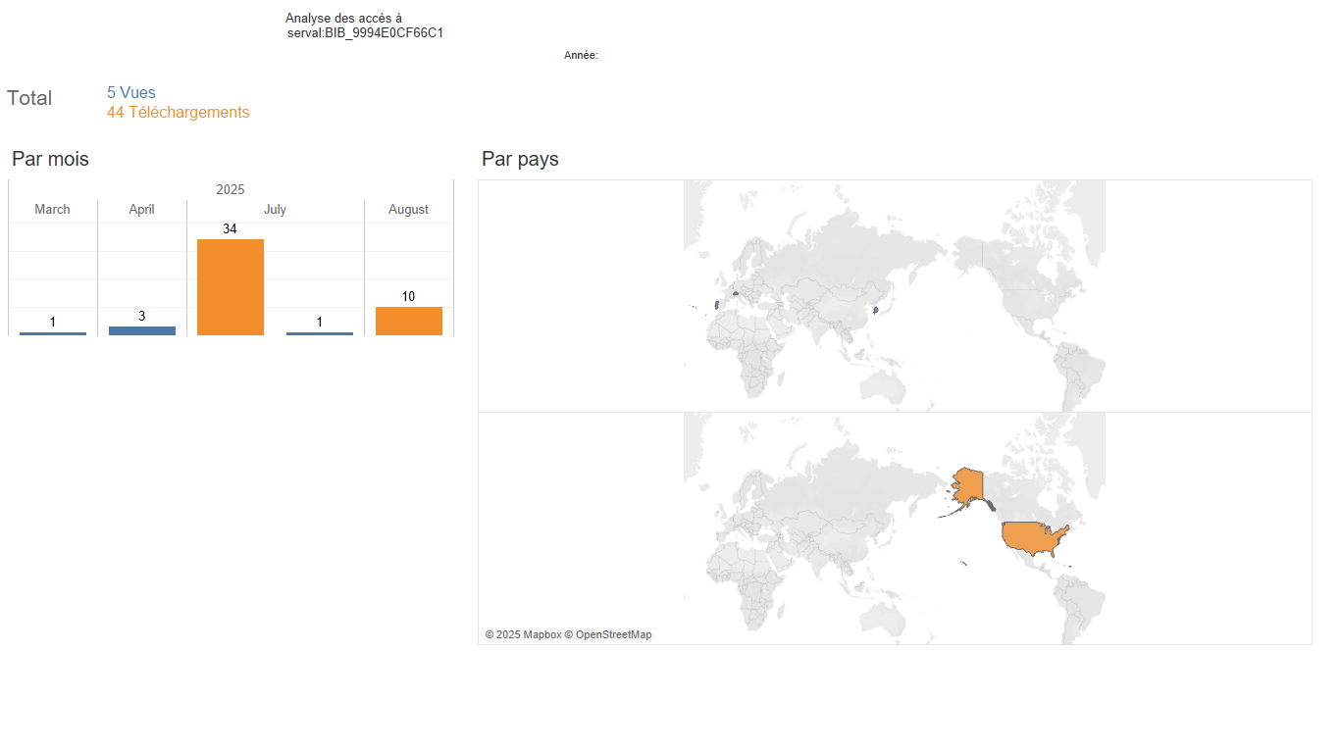
Task: Click the 'Par pays' section heading
Action: 520,159
